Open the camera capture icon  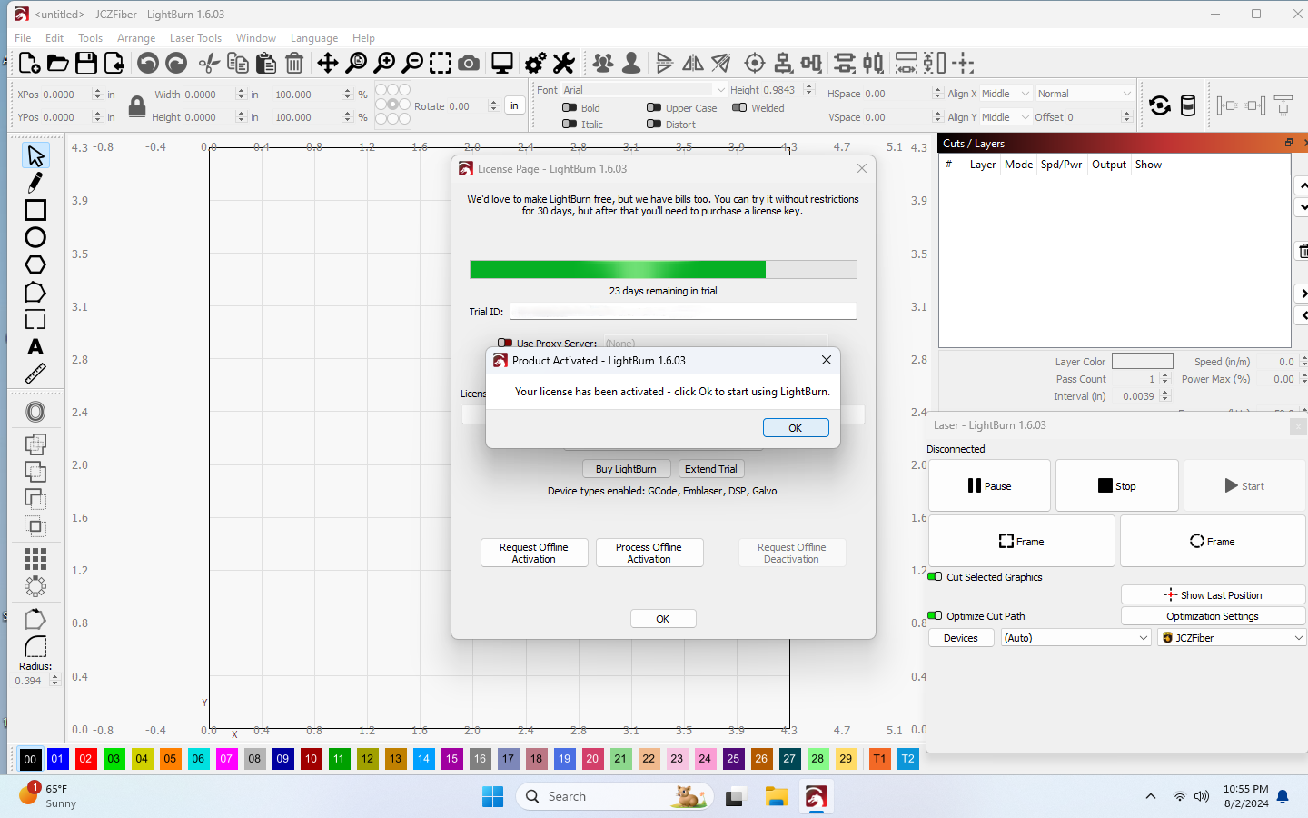click(x=469, y=63)
